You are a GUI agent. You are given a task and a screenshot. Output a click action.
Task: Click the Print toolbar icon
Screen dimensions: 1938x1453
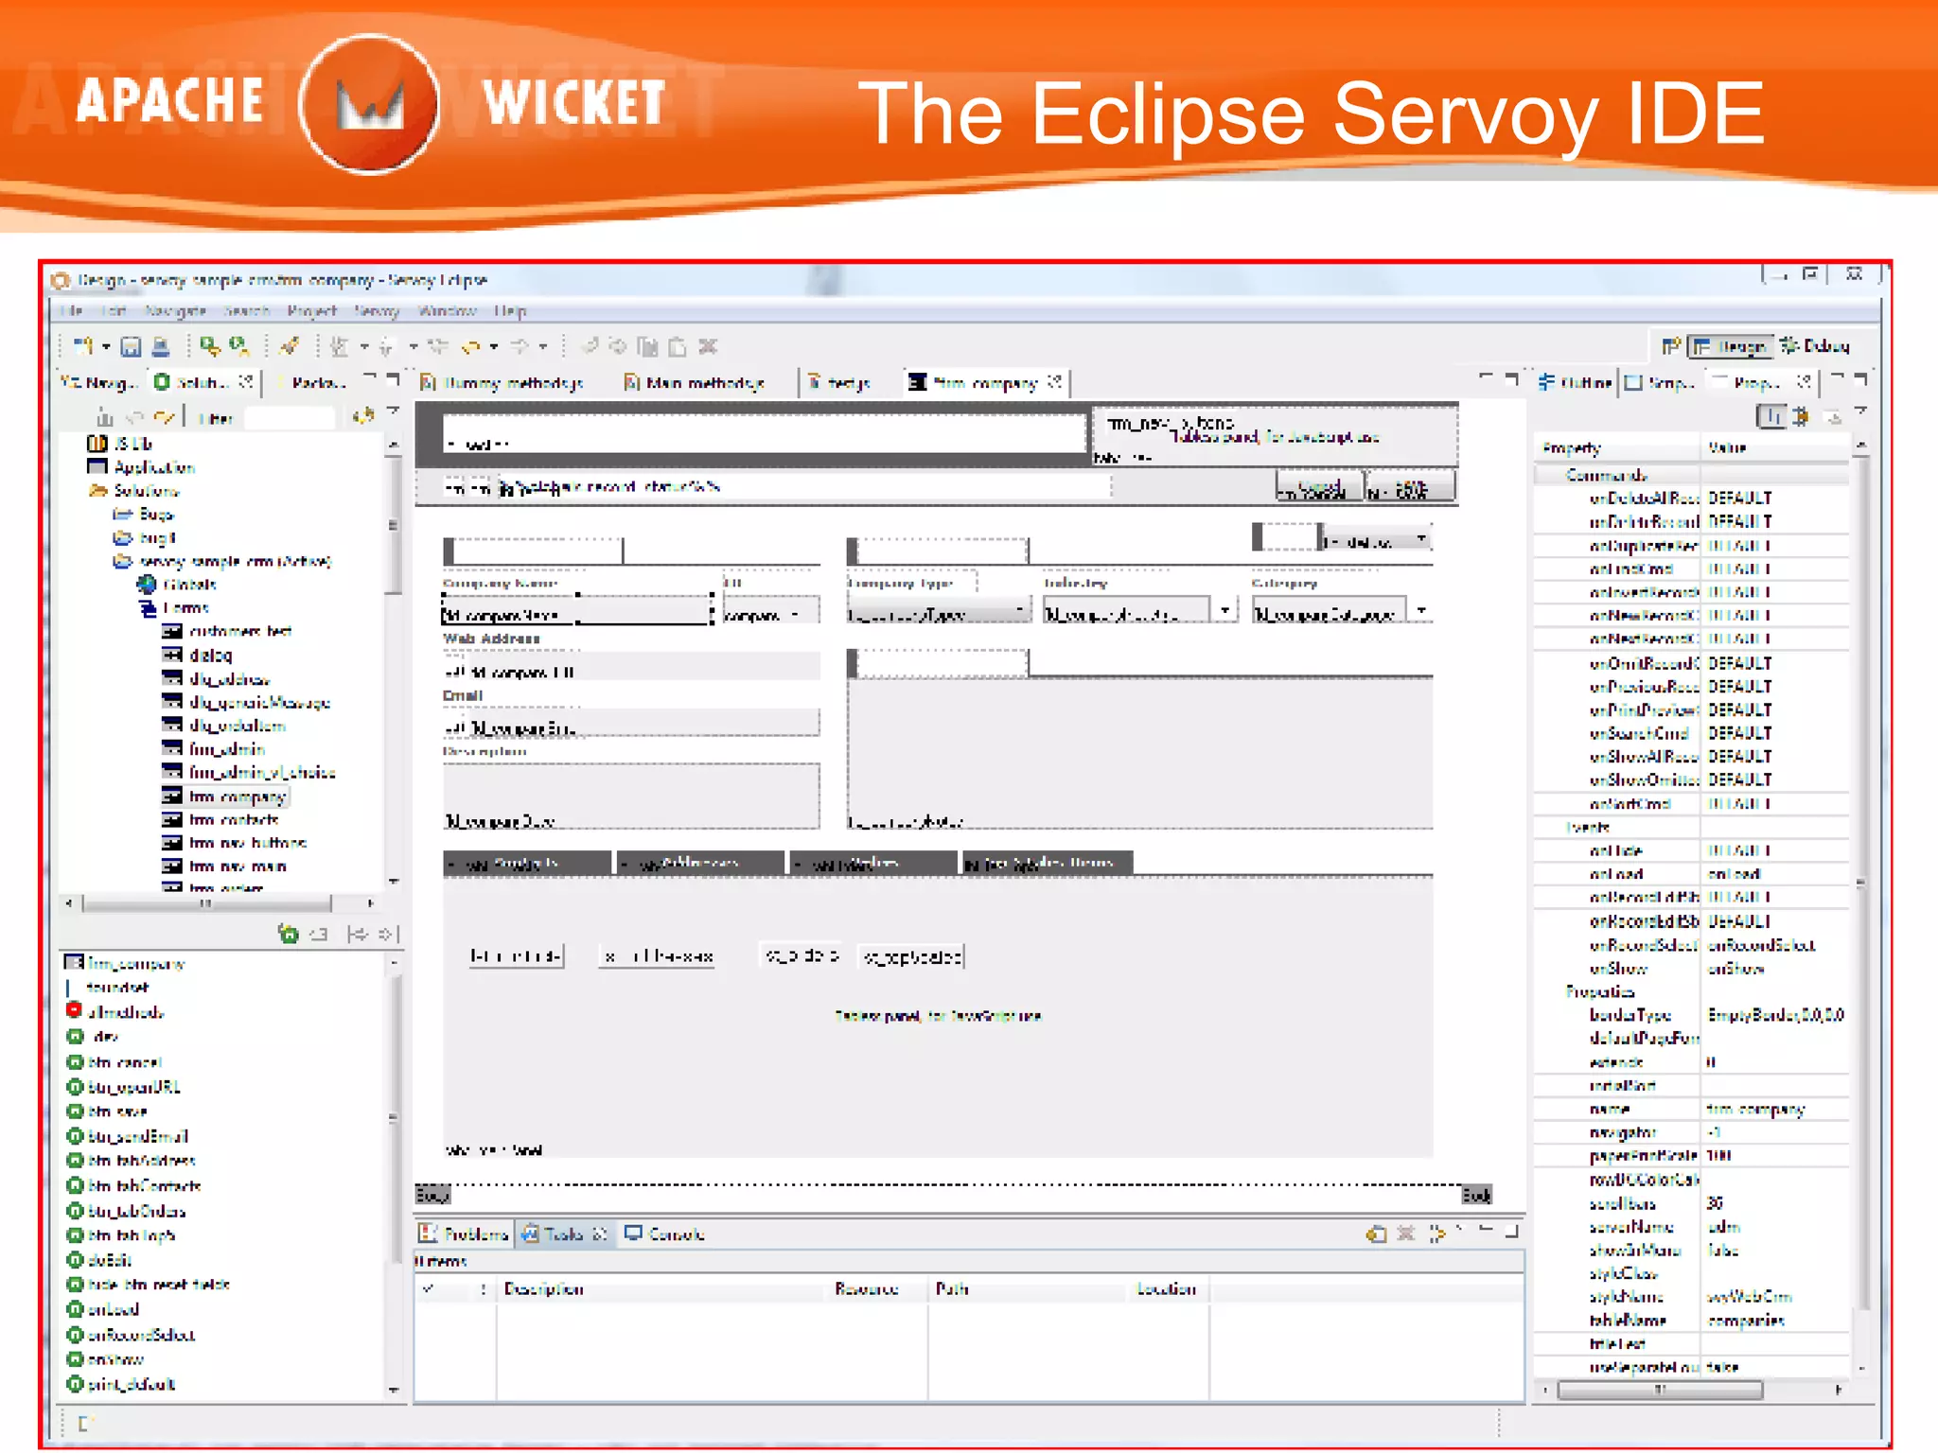[x=161, y=347]
